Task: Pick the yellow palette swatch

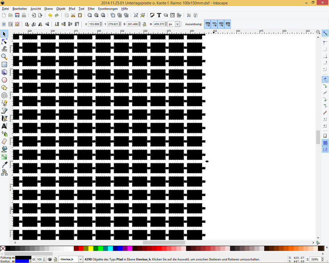Action: (x=91, y=248)
